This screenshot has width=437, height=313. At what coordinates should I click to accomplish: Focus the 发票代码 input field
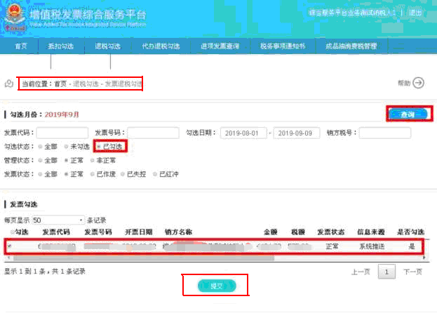(62, 133)
